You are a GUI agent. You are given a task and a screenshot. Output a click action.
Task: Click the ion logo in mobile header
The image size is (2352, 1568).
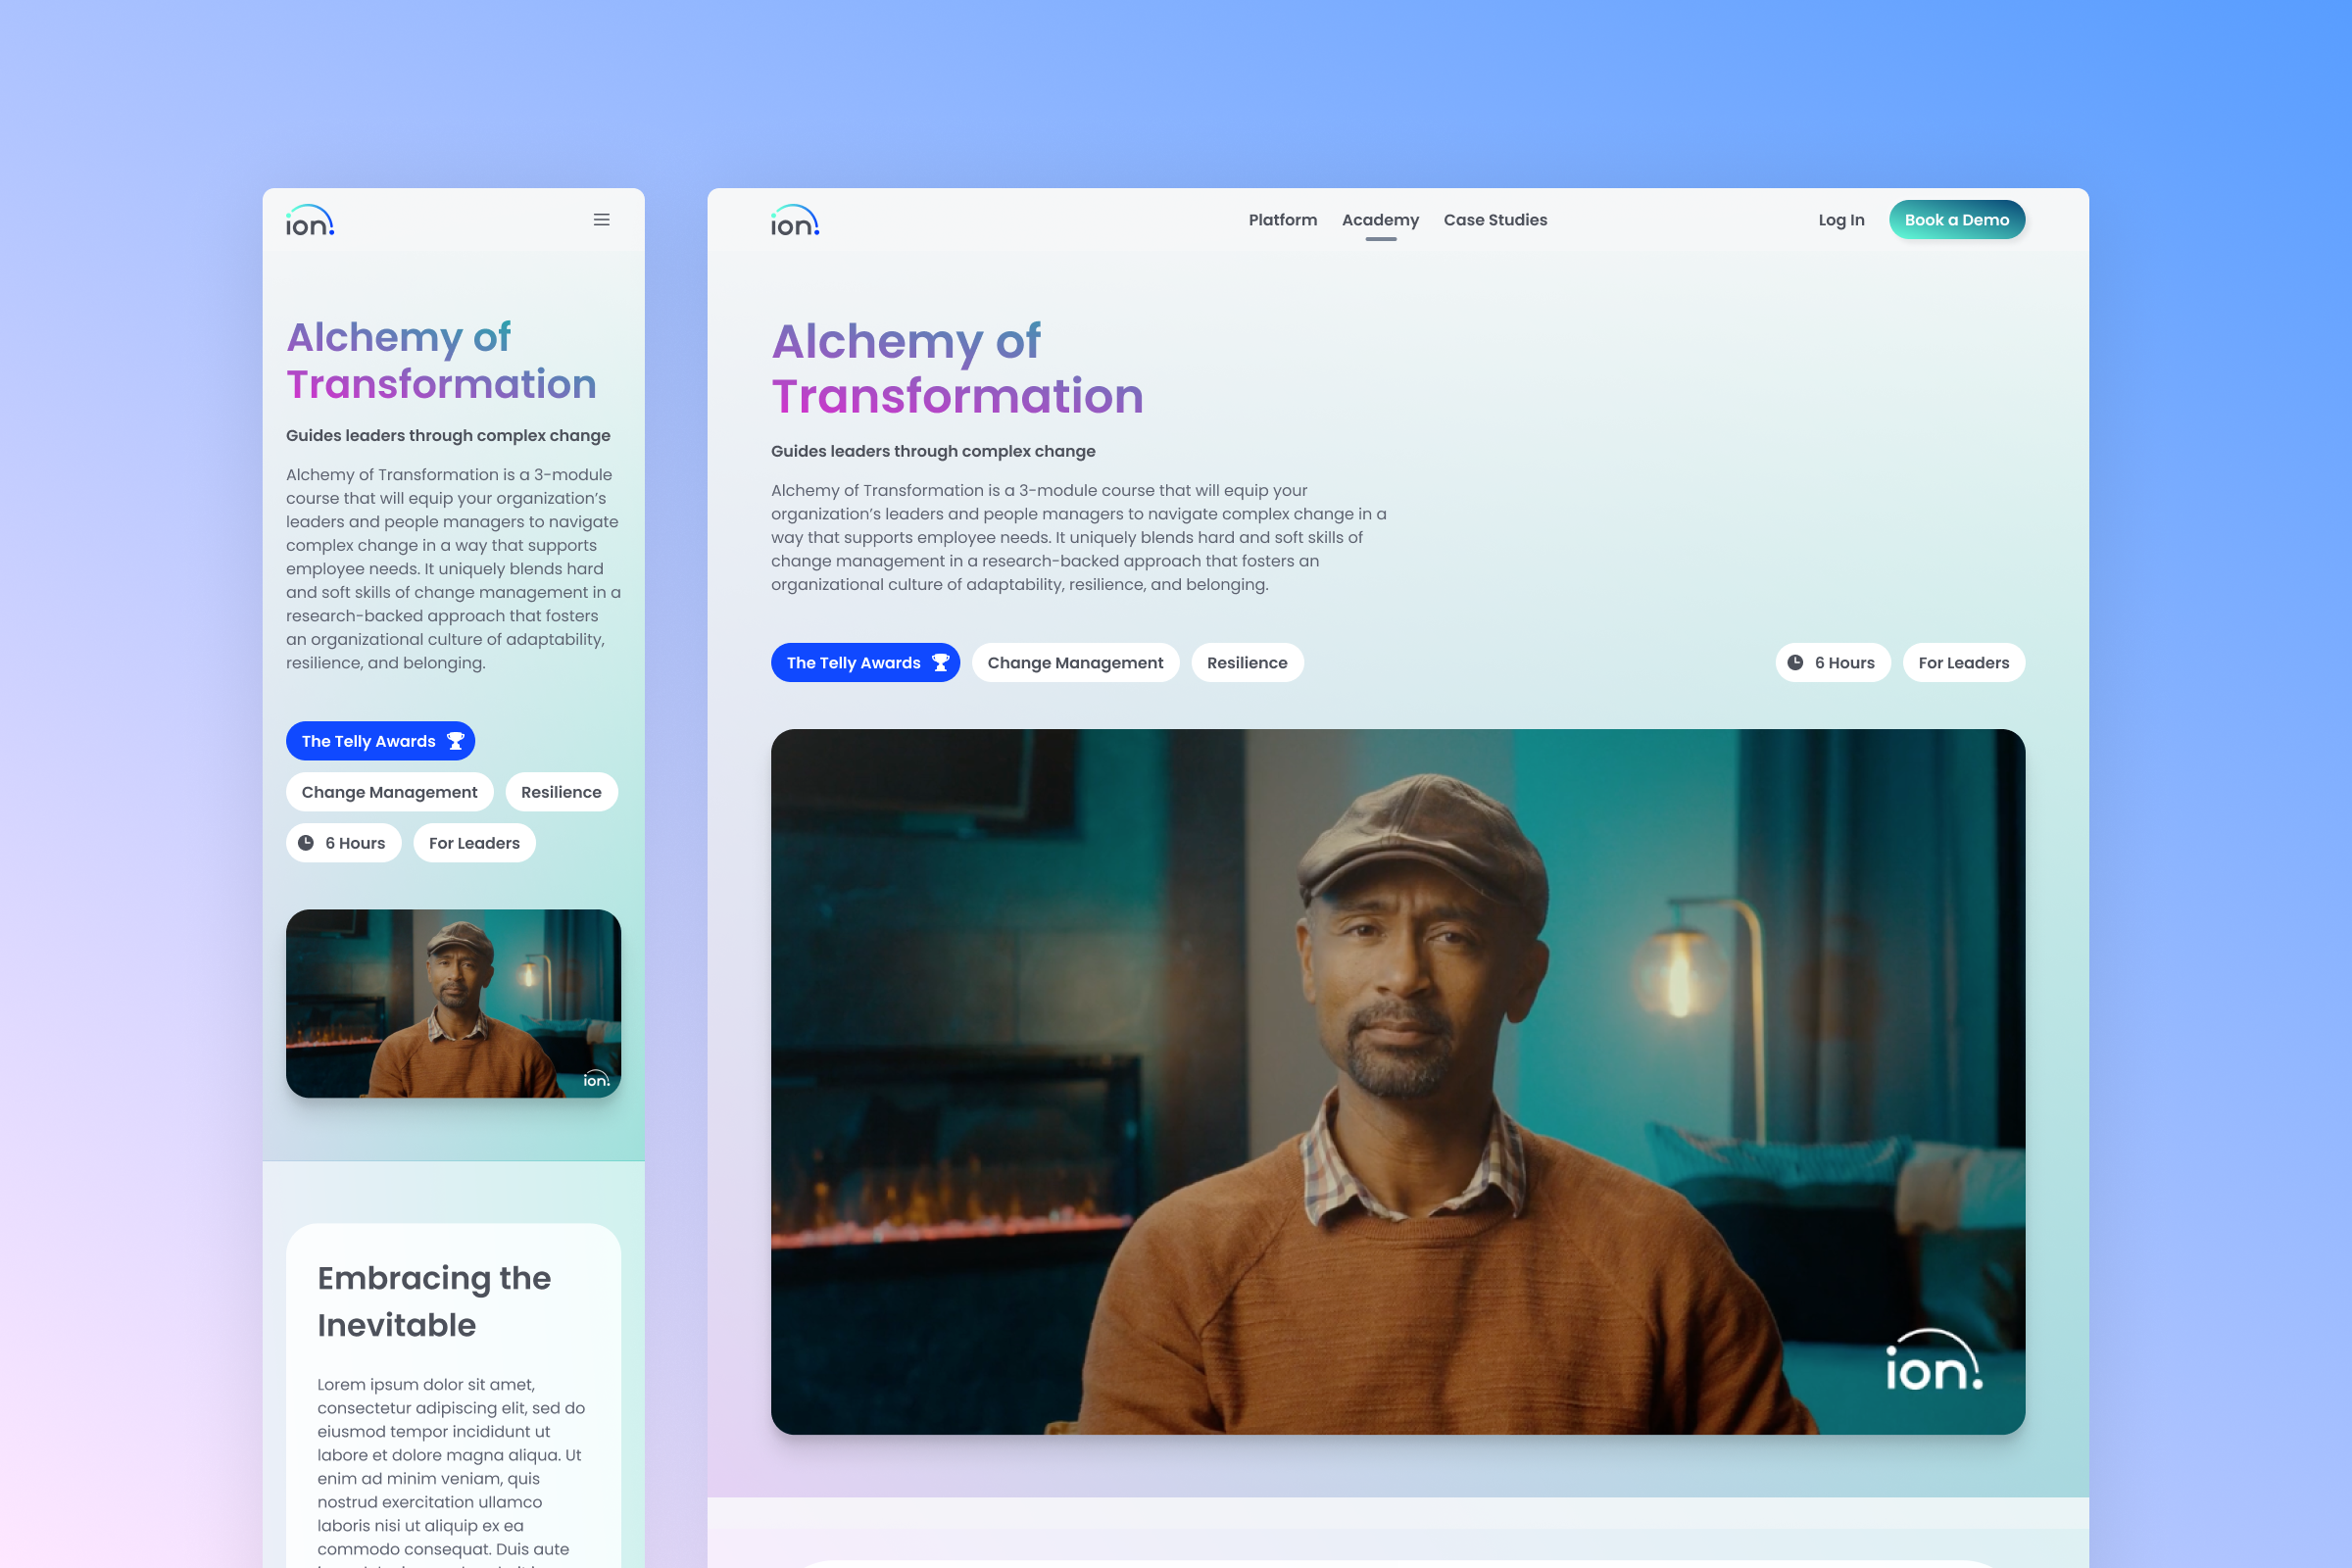coord(310,221)
